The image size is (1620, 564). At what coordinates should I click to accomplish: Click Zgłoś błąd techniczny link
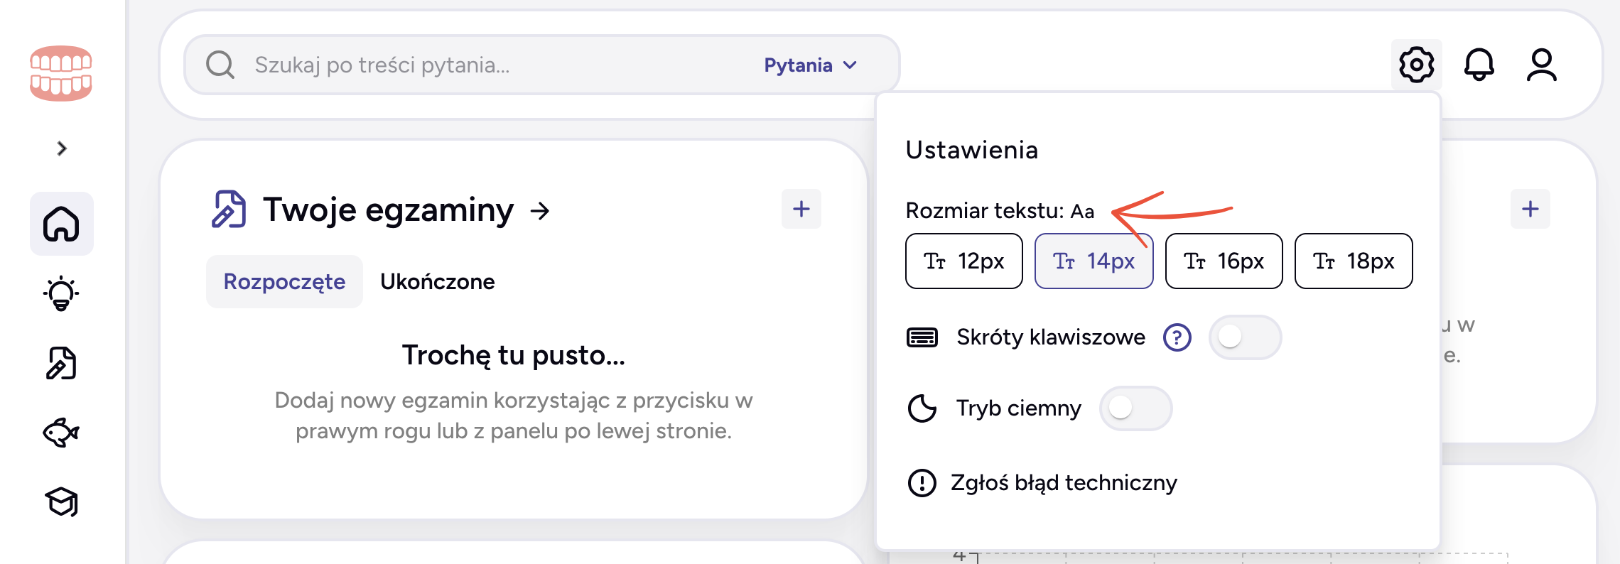[1063, 483]
